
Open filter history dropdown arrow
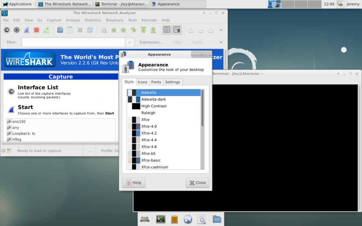point(130,42)
